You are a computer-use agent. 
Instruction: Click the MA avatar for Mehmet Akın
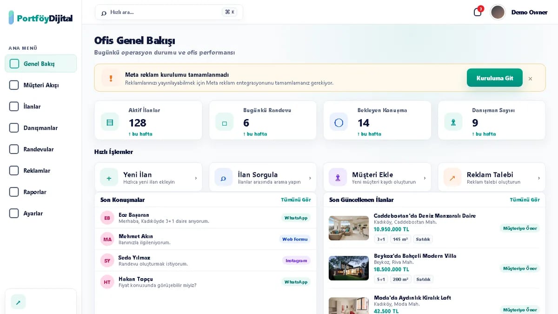(107, 239)
